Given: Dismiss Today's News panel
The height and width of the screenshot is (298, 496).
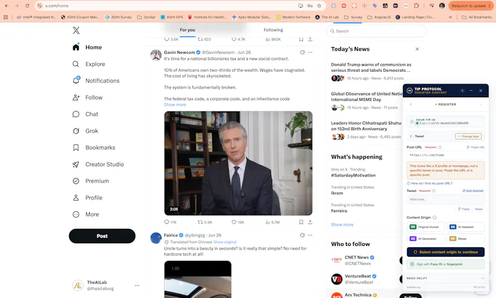Looking at the screenshot, I should point(417,49).
